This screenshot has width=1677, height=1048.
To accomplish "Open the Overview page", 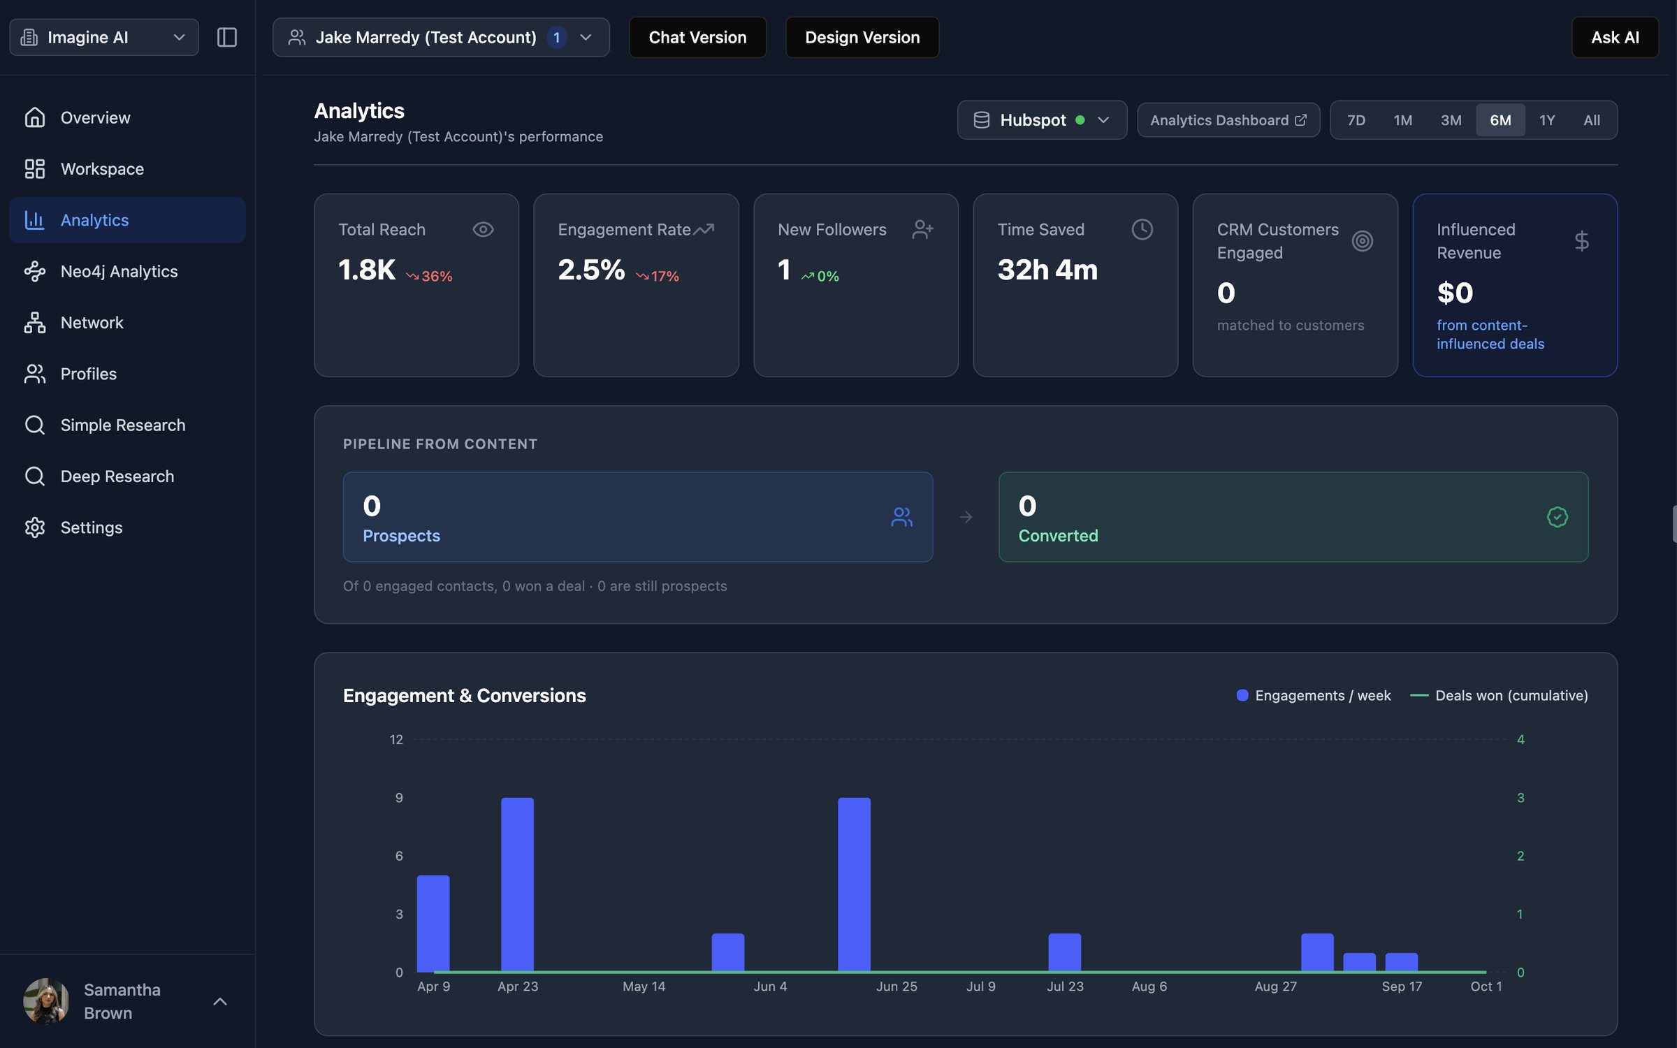I will click(x=127, y=117).
